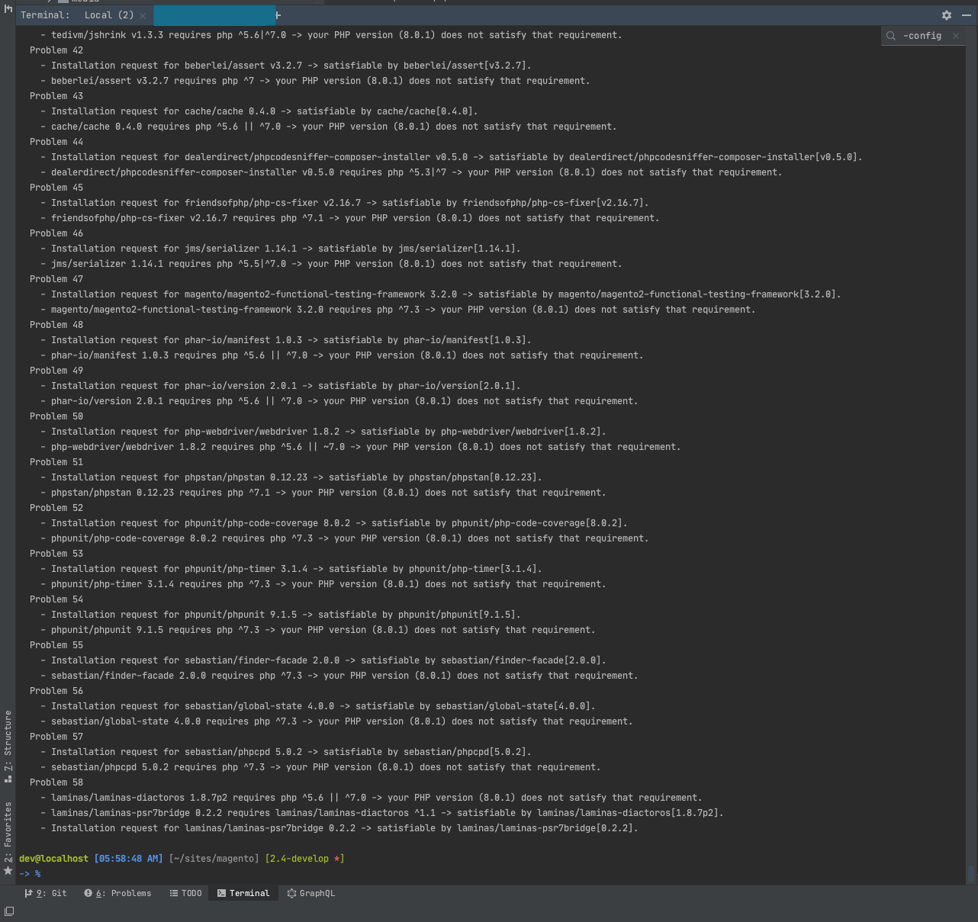The width and height of the screenshot is (978, 922).
Task: Click the 'Problem 58' heading
Action: 56,782
